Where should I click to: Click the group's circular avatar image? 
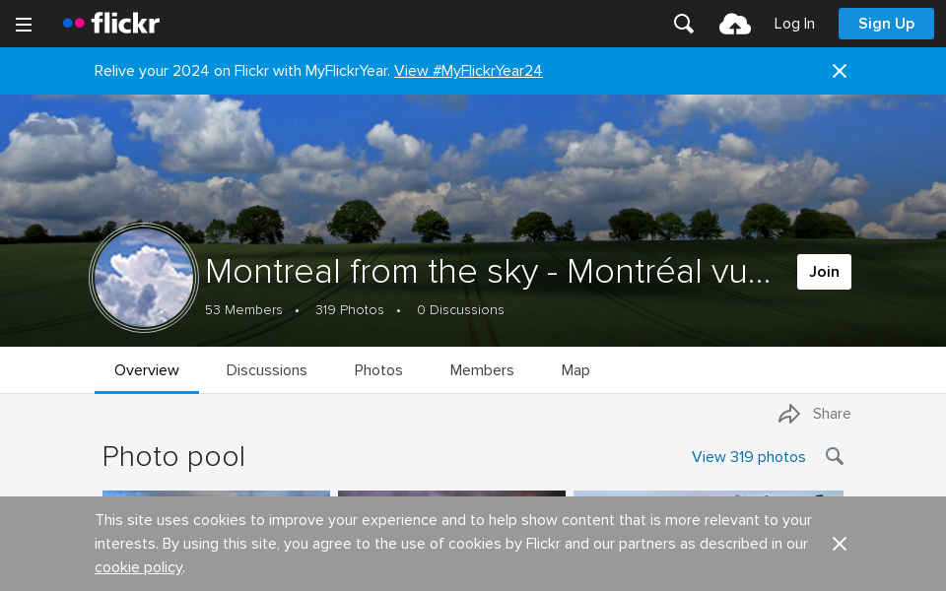click(143, 278)
